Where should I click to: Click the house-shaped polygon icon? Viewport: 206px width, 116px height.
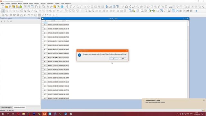[126, 7]
